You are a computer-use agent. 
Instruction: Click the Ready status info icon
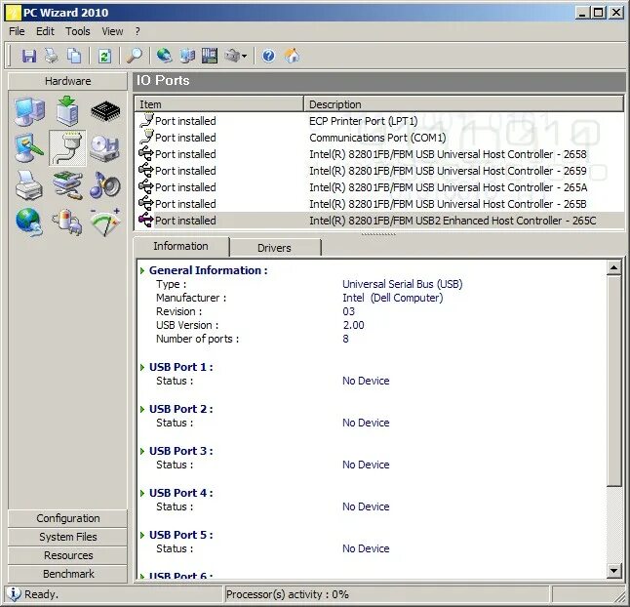pyautogui.click(x=14, y=593)
